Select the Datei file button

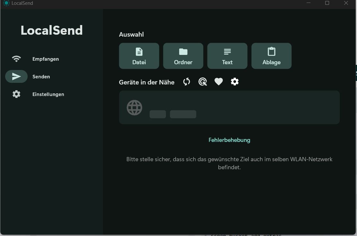pos(139,56)
